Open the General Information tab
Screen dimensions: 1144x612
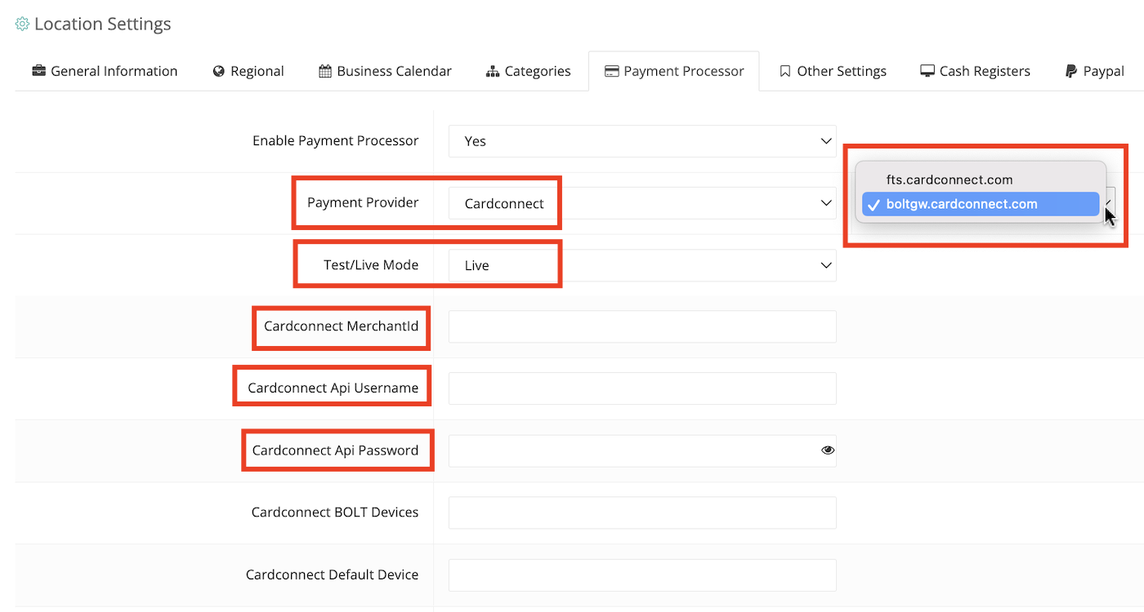(x=105, y=71)
